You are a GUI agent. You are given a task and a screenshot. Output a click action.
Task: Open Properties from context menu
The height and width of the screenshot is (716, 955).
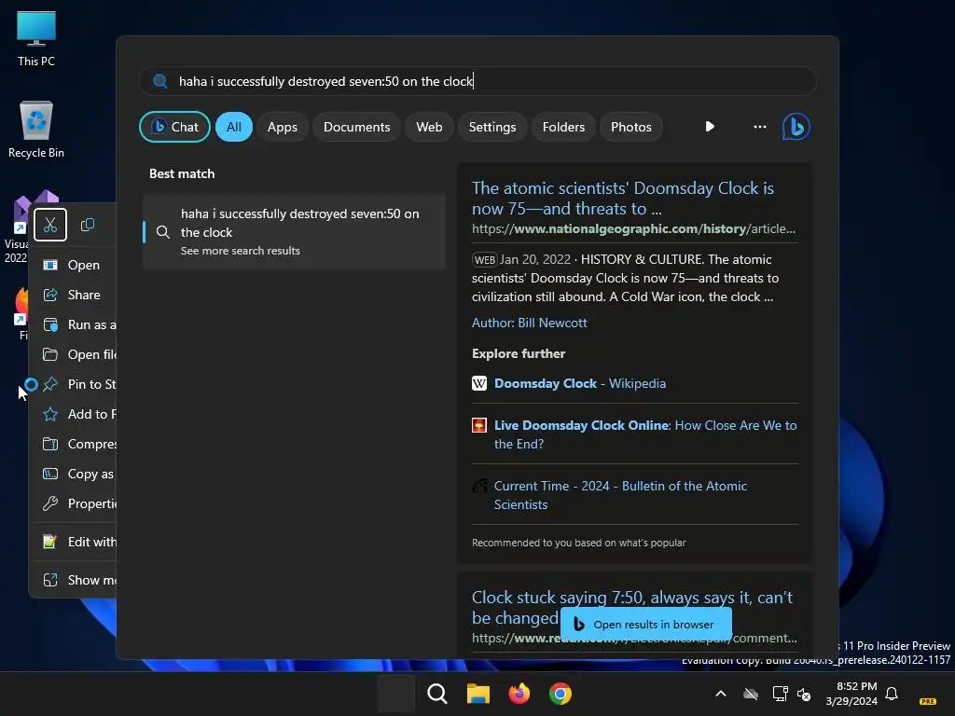click(x=75, y=503)
